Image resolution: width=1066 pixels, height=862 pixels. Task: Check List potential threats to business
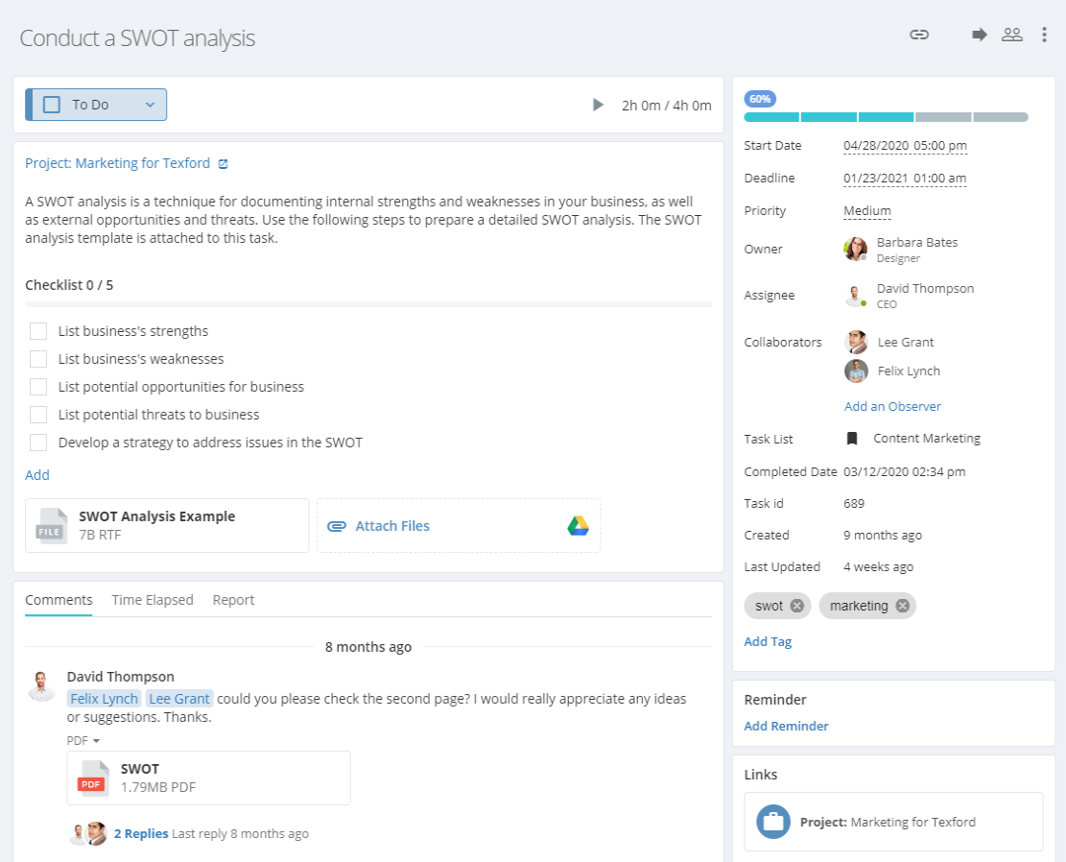[38, 415]
